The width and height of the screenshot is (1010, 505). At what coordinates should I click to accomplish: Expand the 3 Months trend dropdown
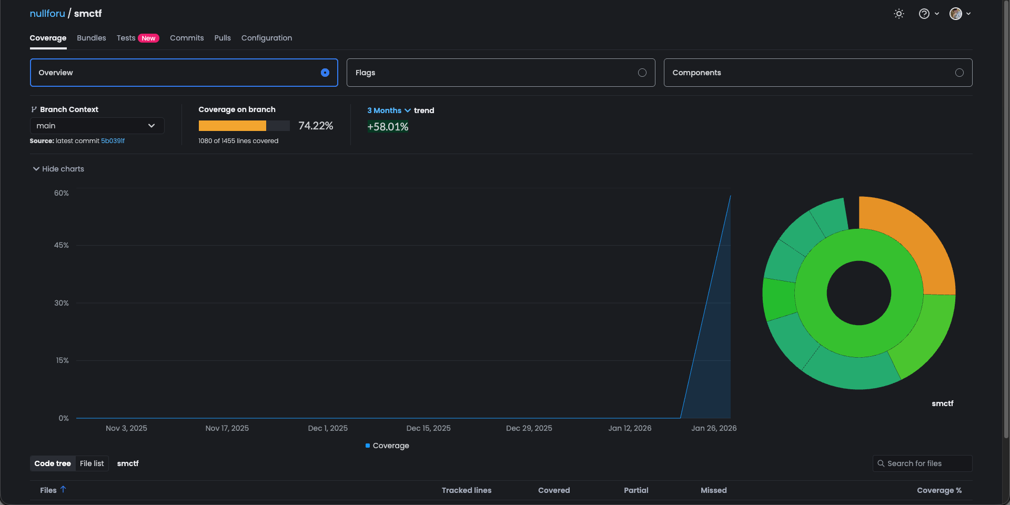[x=389, y=110]
